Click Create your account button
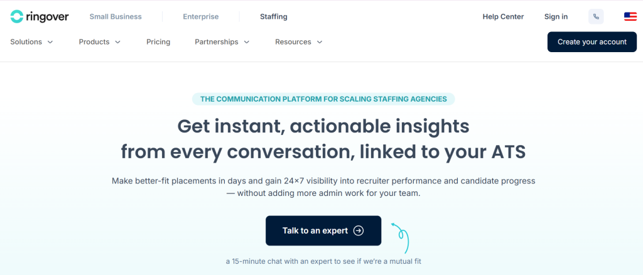The width and height of the screenshot is (643, 275). coord(592,42)
